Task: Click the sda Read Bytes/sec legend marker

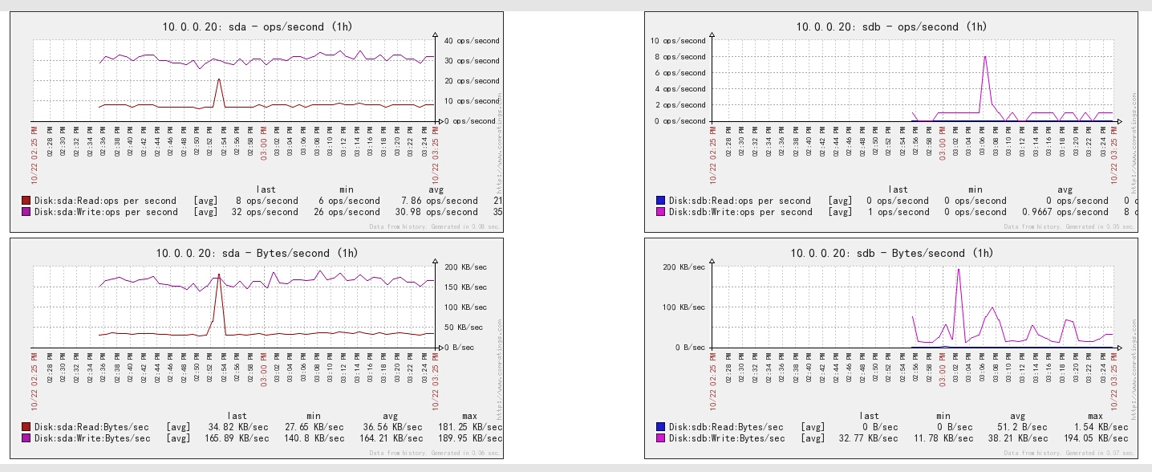Action: (24, 427)
